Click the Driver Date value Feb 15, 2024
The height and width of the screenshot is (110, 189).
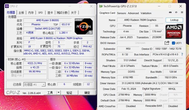[129, 89]
